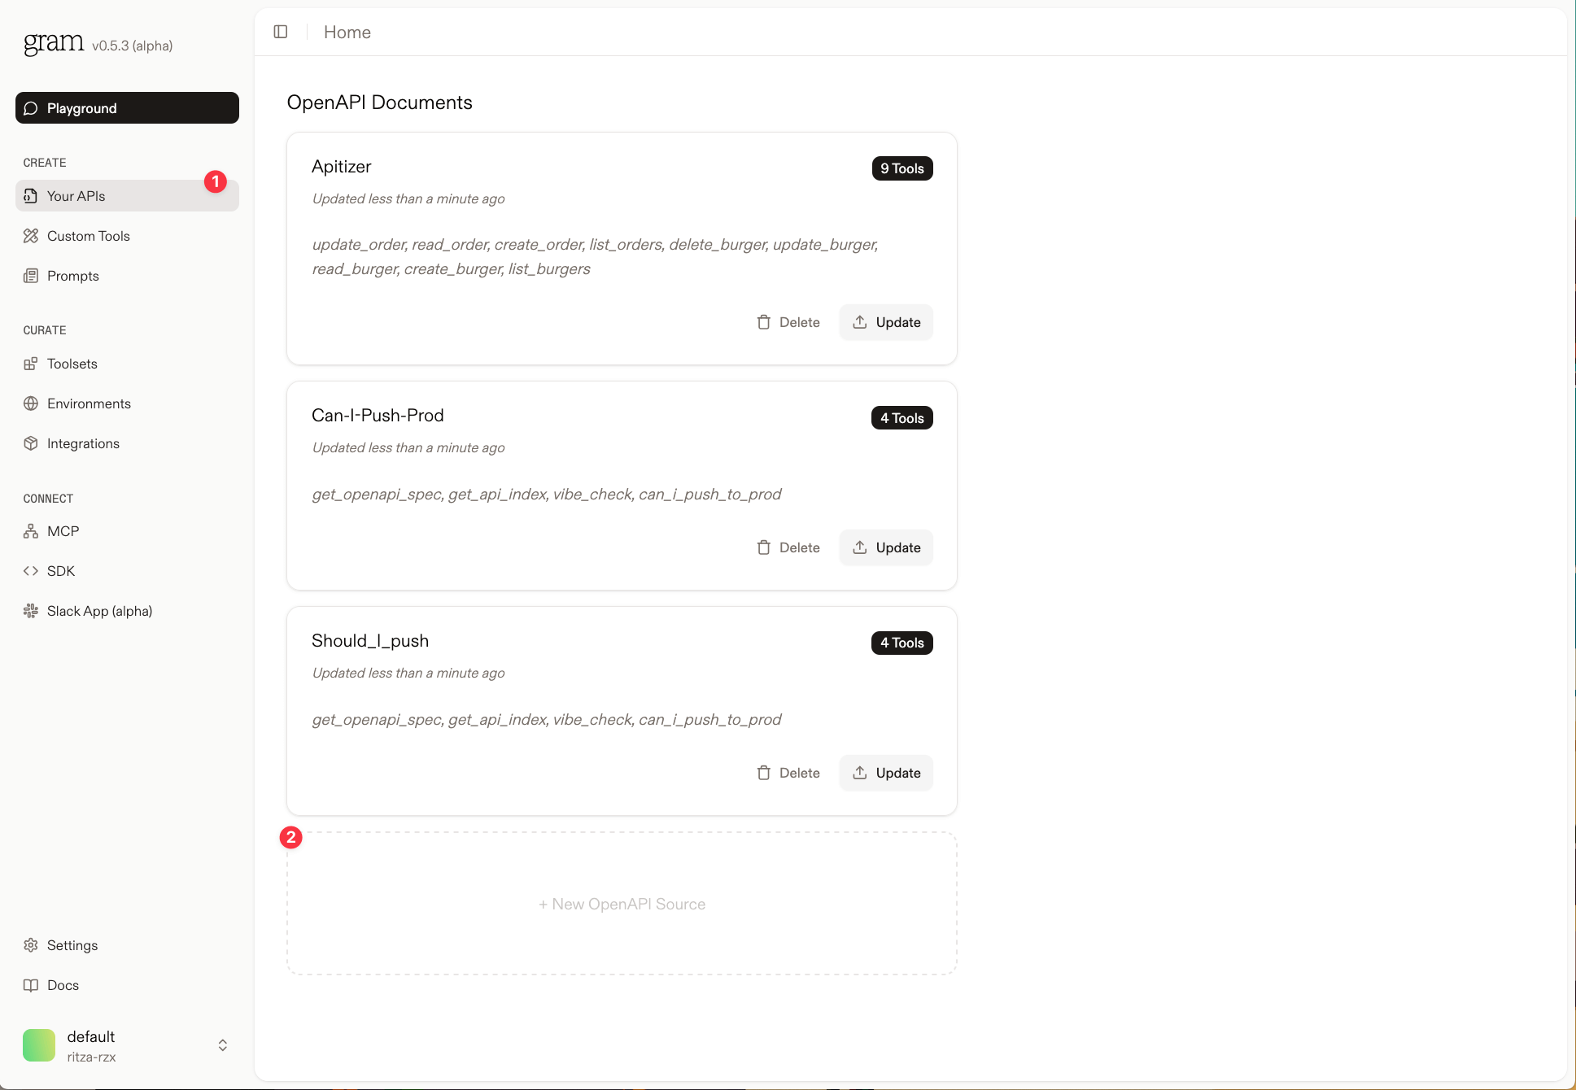The image size is (1576, 1090).
Task: Open Docs link in sidebar
Action: click(x=127, y=985)
